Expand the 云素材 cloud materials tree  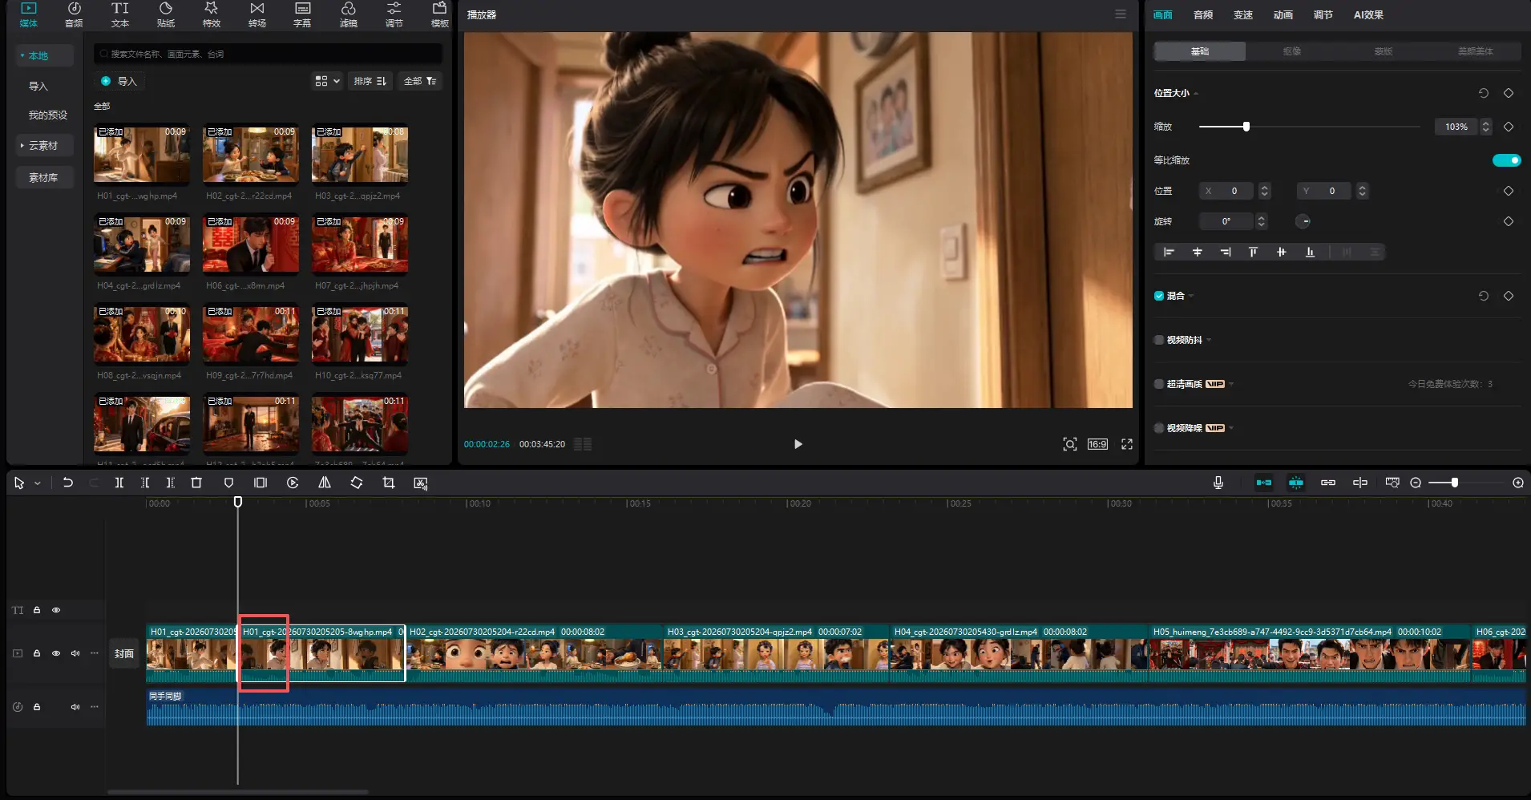click(x=22, y=145)
